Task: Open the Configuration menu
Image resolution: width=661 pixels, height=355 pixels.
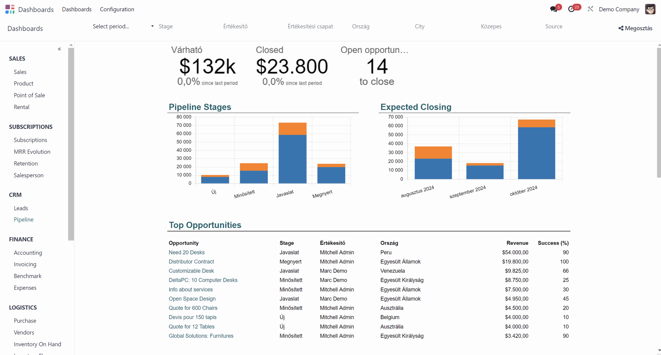Action: (x=117, y=9)
